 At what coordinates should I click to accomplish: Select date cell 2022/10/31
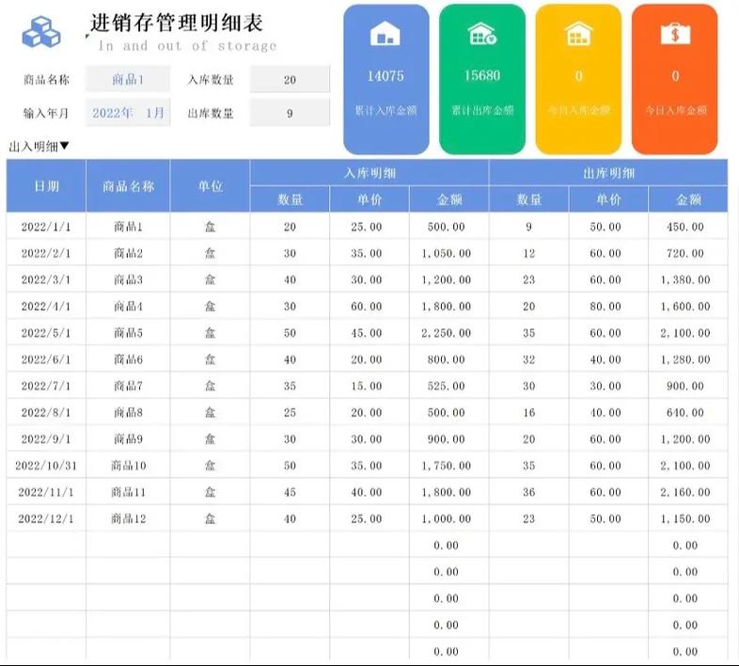coord(46,465)
